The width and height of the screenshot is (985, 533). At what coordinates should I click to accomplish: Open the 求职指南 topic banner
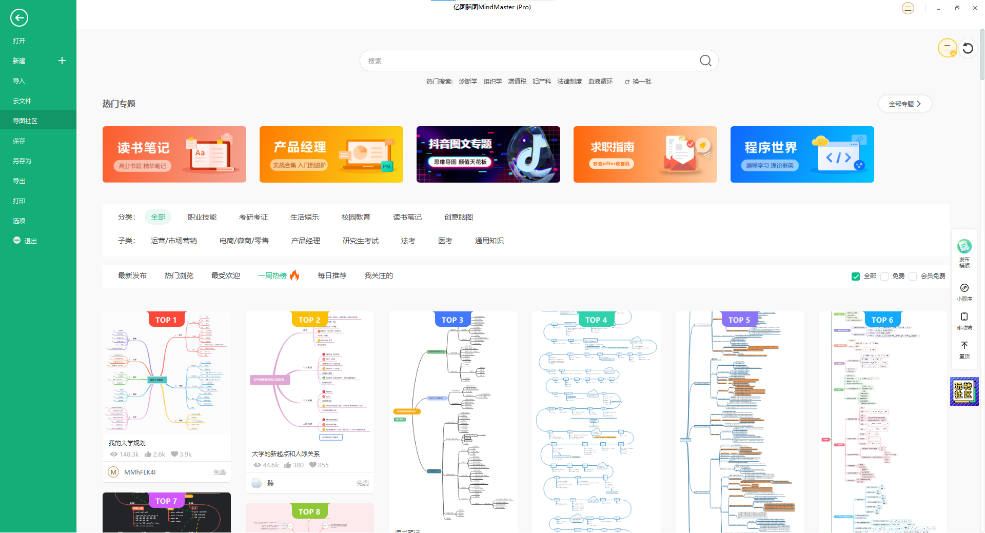645,154
